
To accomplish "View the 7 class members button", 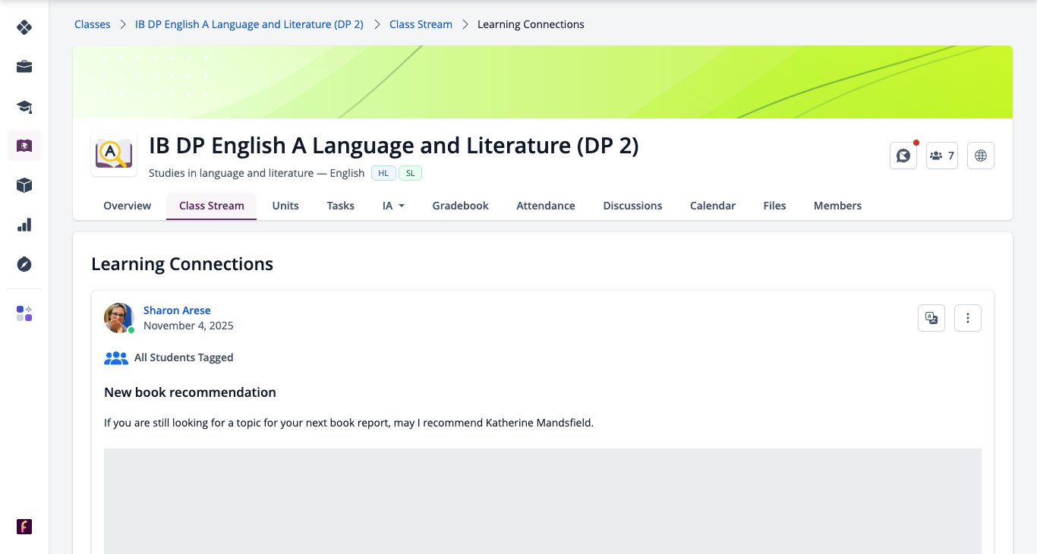I will (942, 156).
